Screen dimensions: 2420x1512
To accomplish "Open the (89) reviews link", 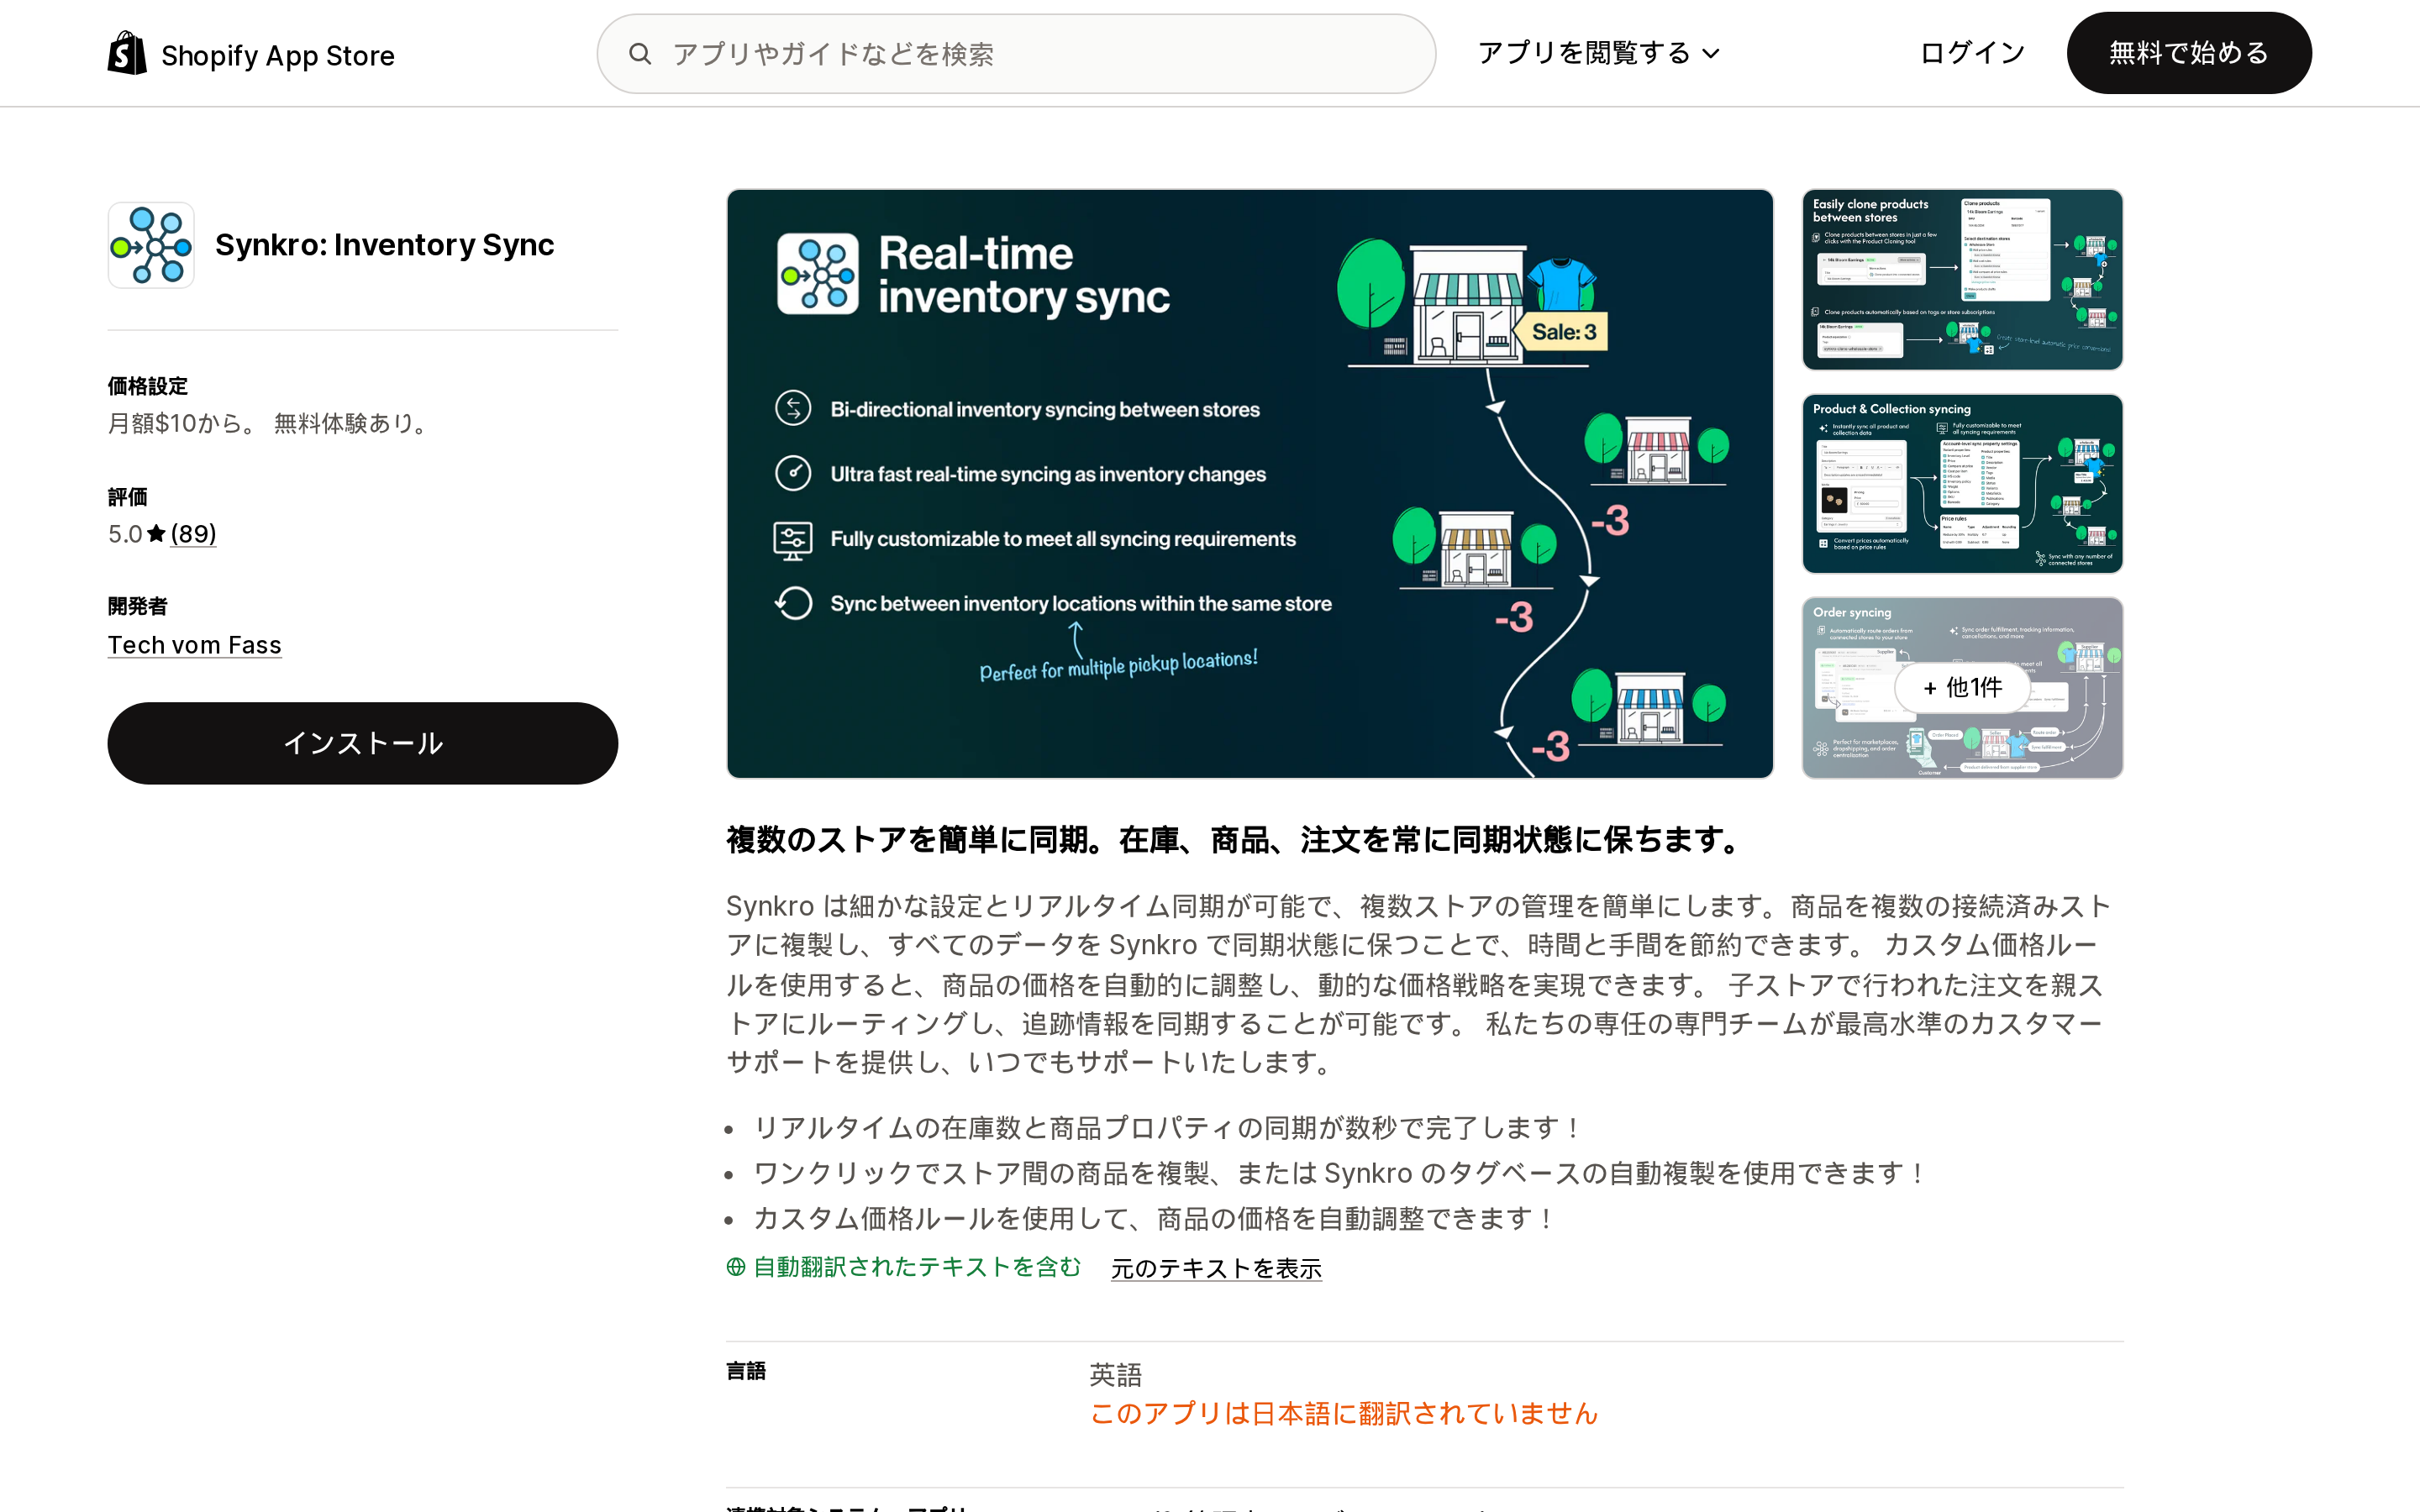I will coord(193,534).
